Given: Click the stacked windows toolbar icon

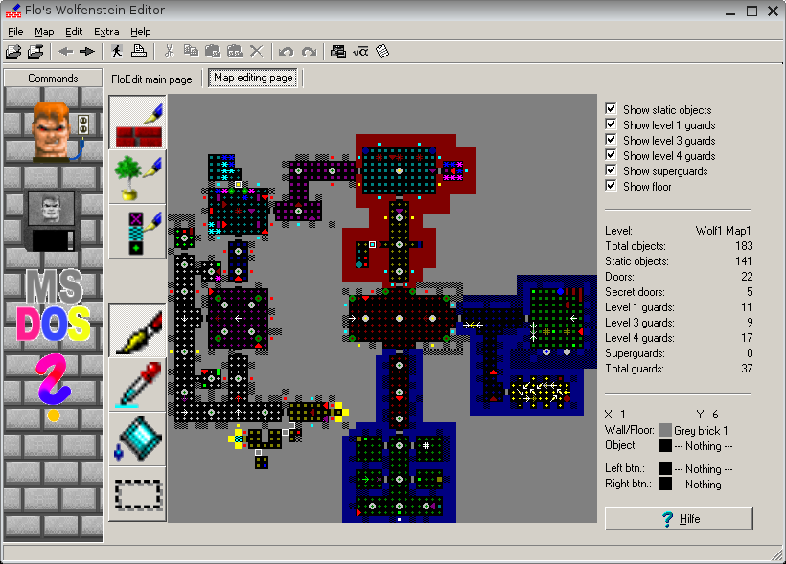Looking at the screenshot, I should click(x=338, y=51).
